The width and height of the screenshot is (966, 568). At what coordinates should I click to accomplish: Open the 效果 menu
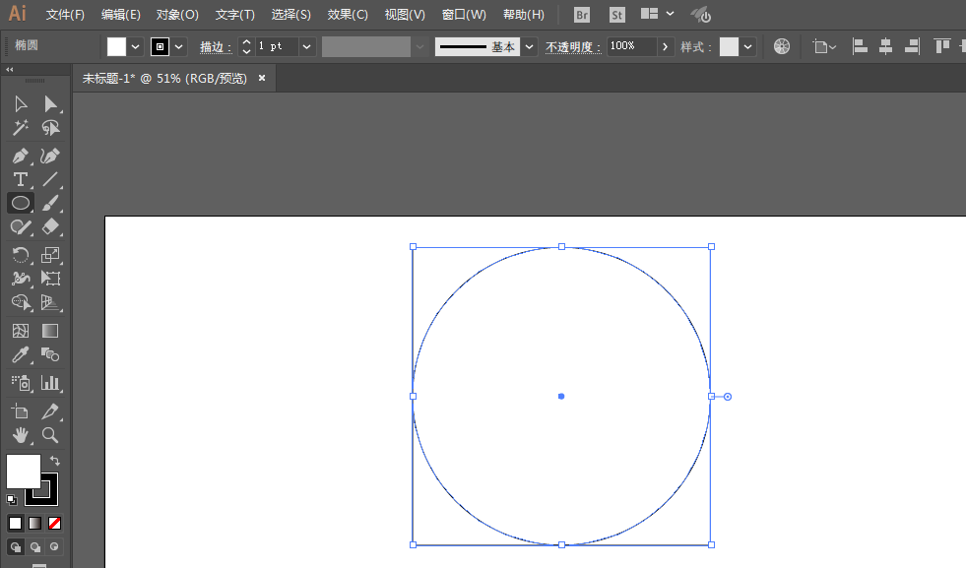(x=347, y=15)
